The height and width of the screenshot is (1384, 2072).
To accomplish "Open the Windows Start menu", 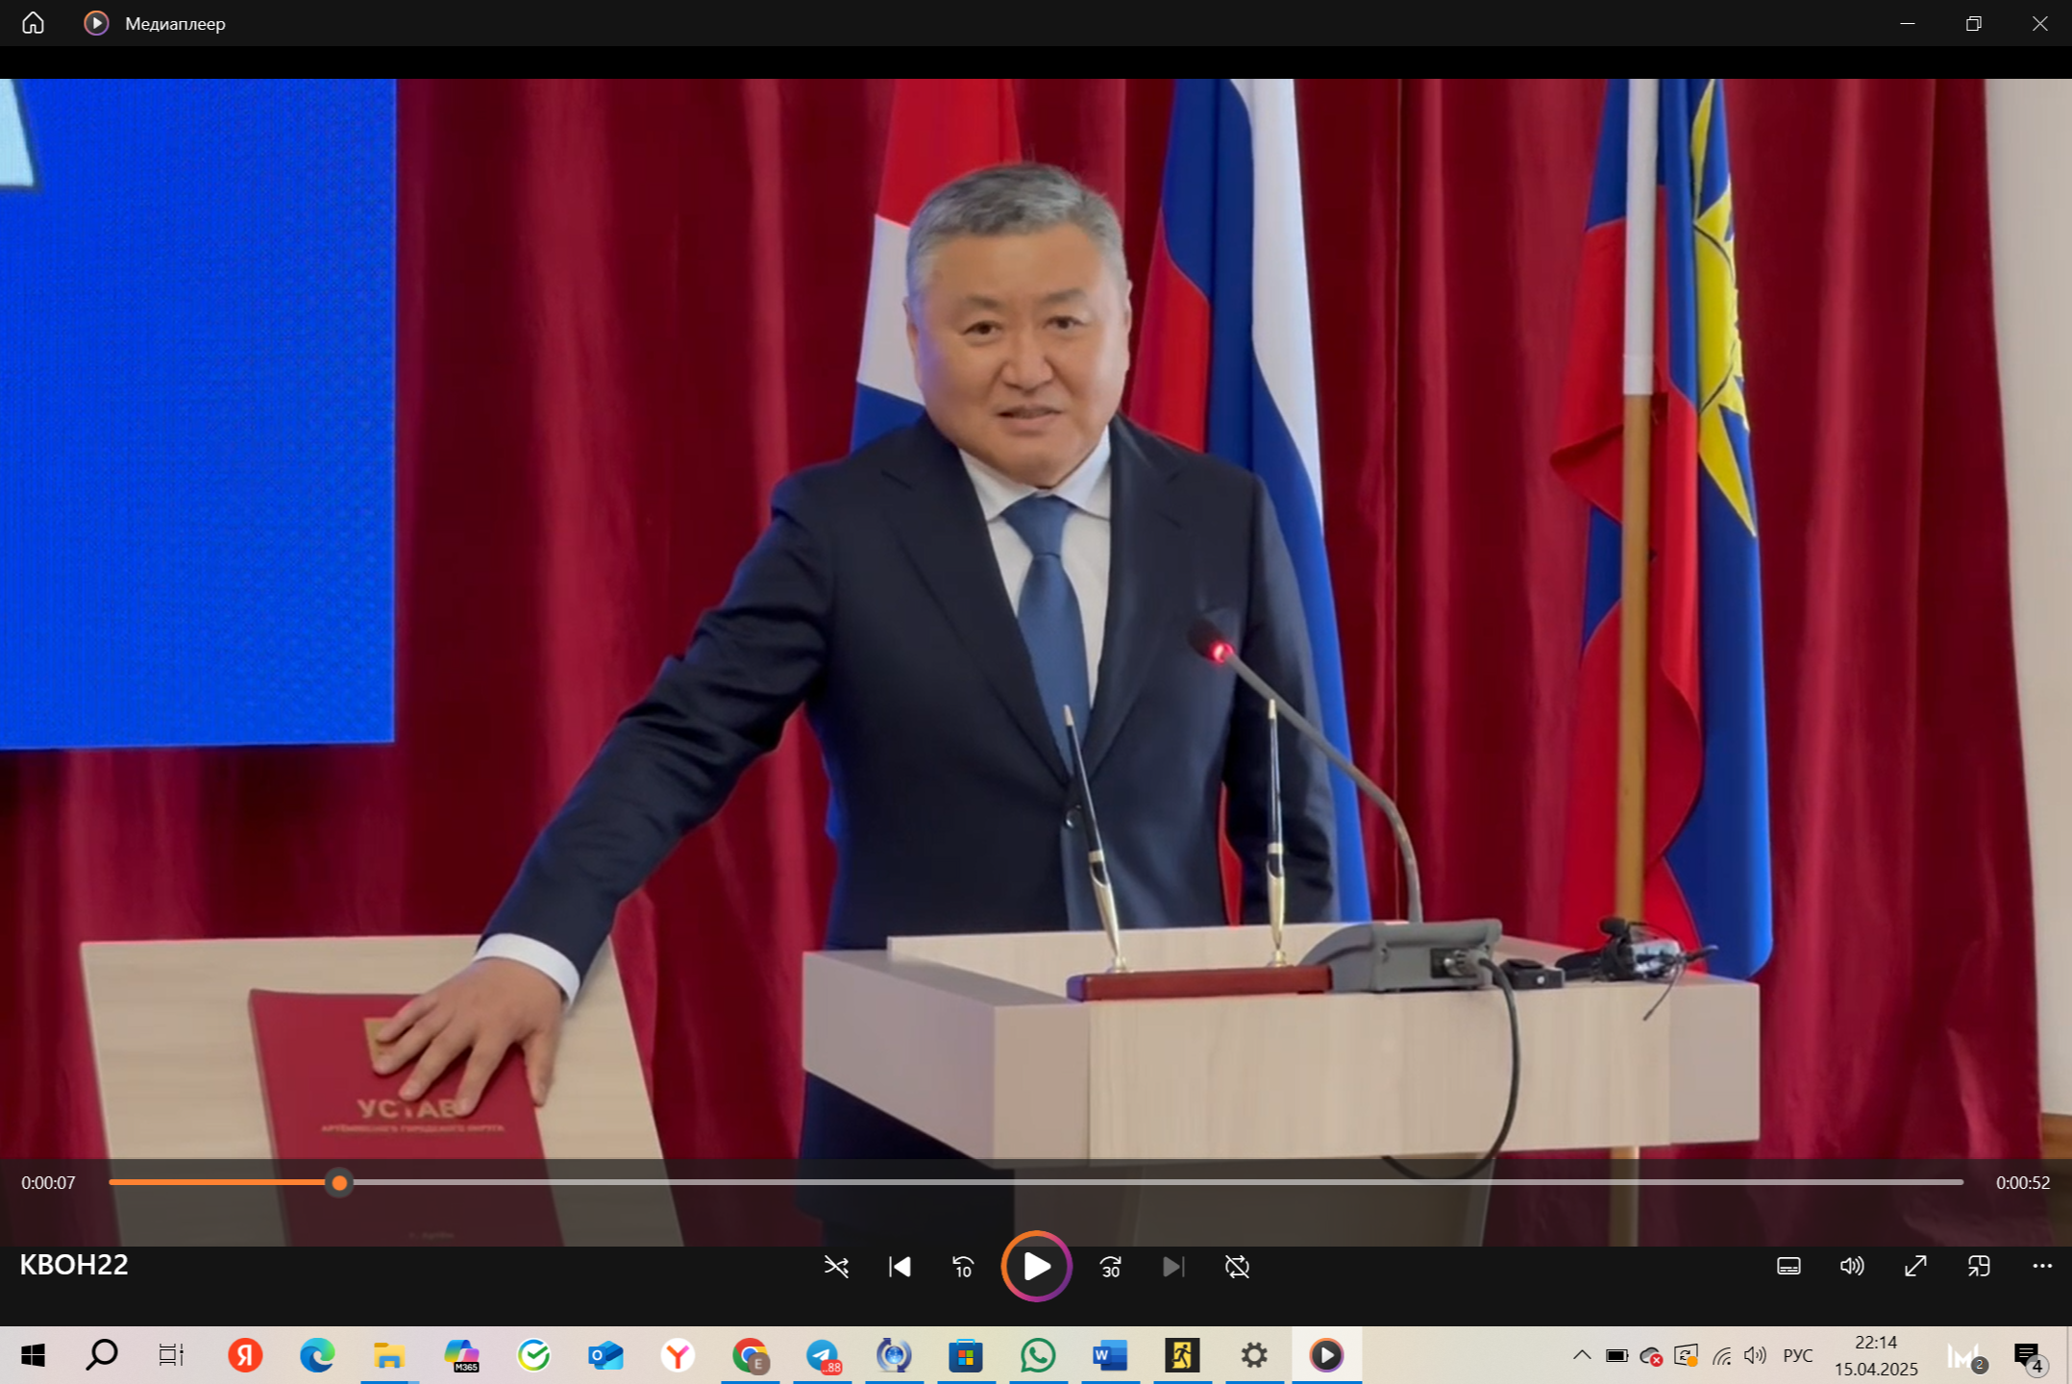I will 33,1355.
